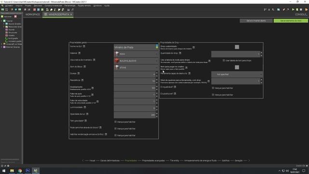Open the Arquivo menu
Screen dimensions: 309x174
tap(19, 6)
